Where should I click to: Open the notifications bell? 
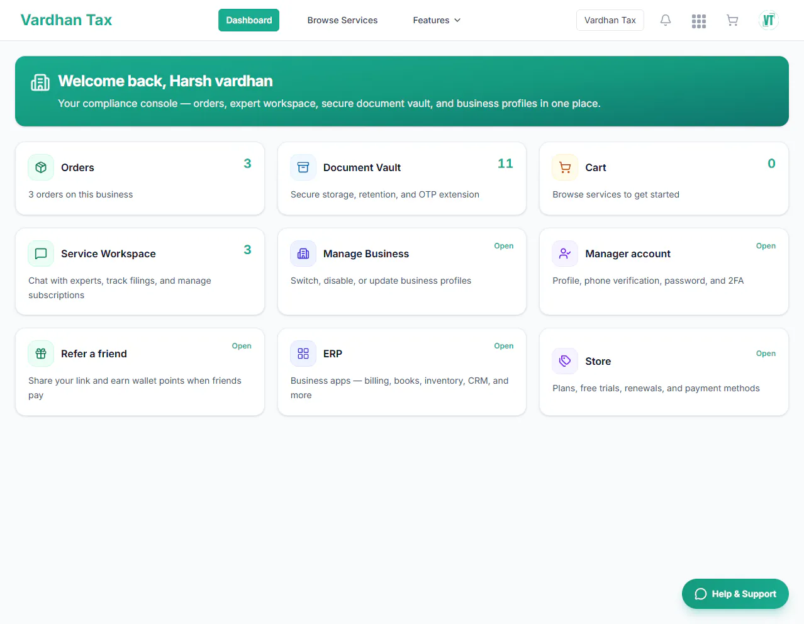(x=666, y=20)
